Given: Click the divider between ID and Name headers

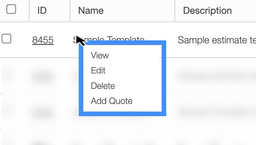Looking at the screenshot, I should coord(70,11).
